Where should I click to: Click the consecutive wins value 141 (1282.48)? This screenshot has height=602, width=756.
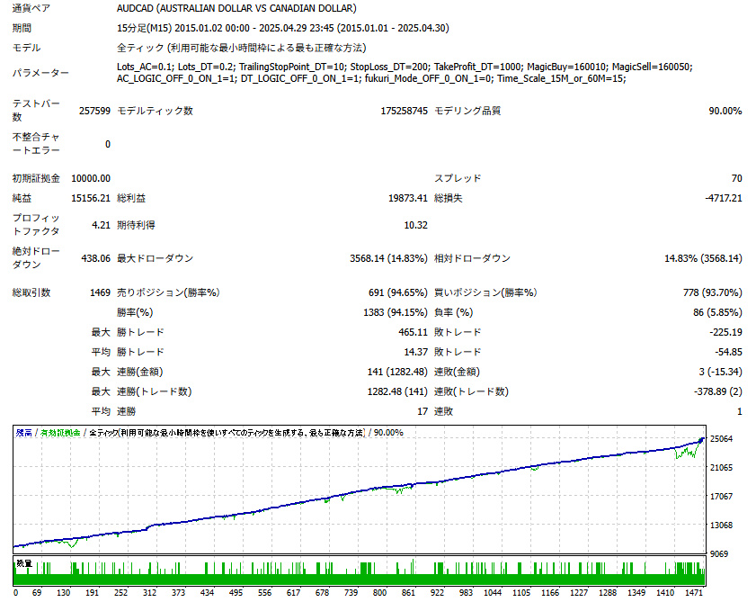click(x=397, y=372)
